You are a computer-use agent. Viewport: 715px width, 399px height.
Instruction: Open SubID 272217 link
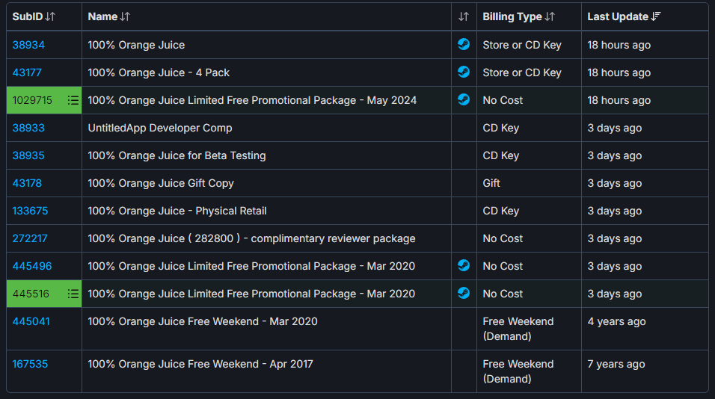pos(30,238)
